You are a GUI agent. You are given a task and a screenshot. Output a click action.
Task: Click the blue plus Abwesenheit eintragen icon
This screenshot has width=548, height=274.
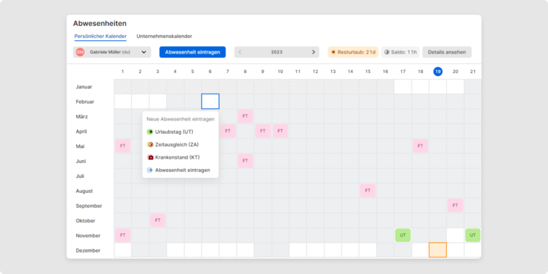150,171
